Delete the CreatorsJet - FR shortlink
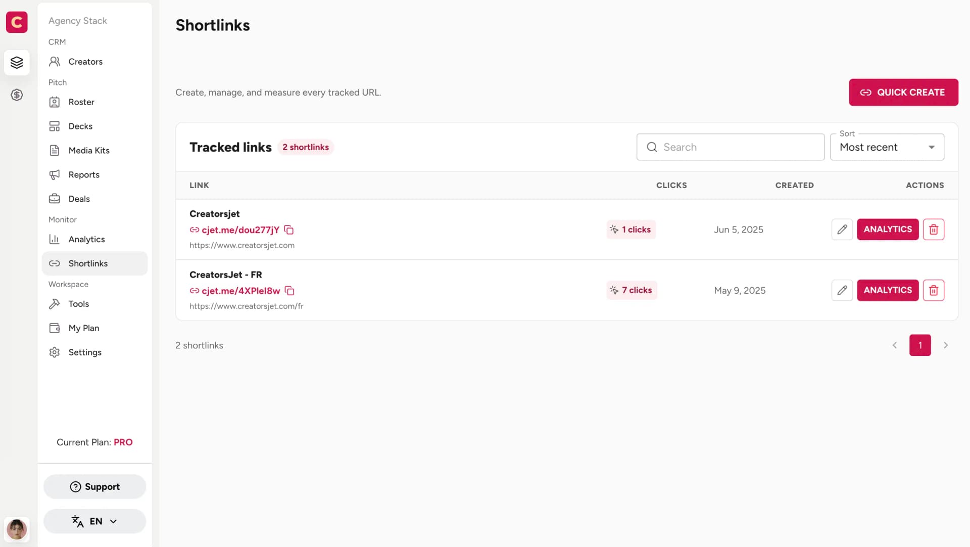970x547 pixels. (x=933, y=290)
